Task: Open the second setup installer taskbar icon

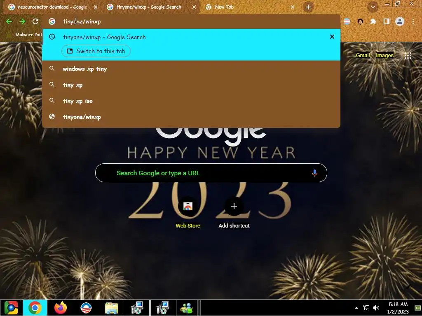Action: [162, 308]
